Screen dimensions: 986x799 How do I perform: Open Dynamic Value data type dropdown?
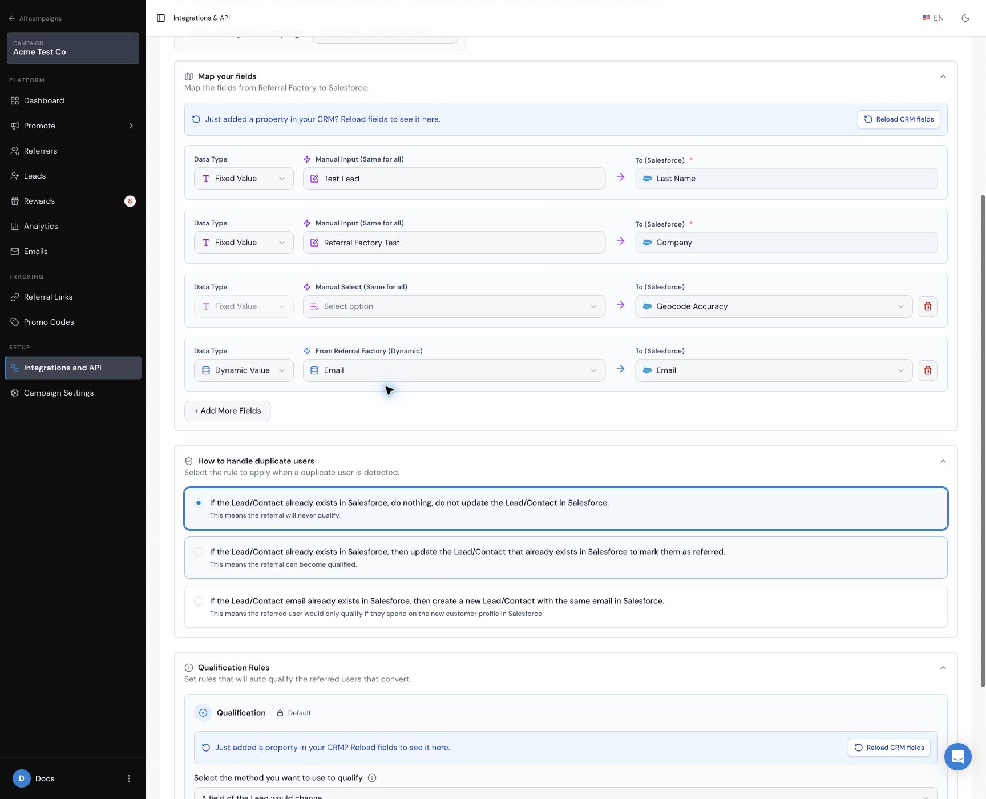pyautogui.click(x=244, y=370)
